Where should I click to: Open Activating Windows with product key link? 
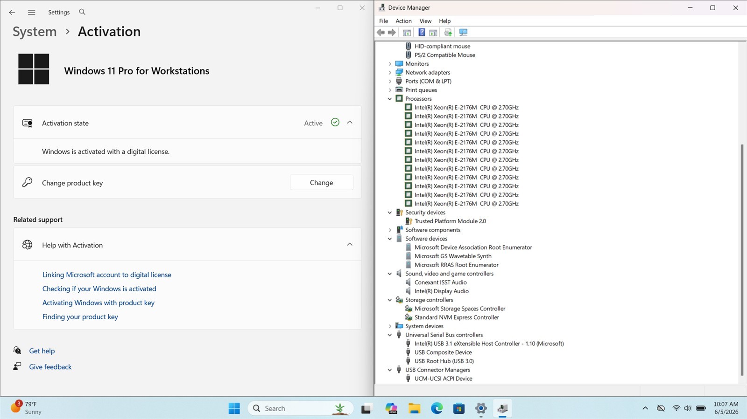99,303
